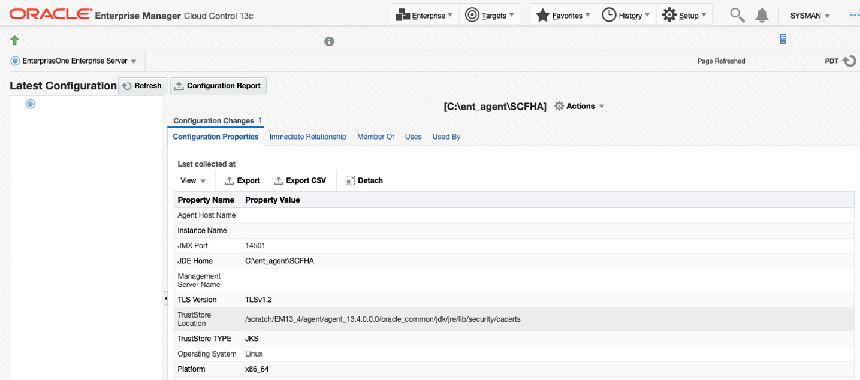Screen dimensions: 860x380
Task: Select the target node icon in tree panel
Action: click(31, 104)
